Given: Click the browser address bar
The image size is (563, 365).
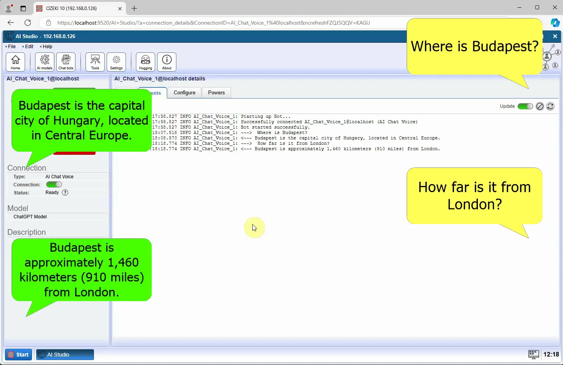Looking at the screenshot, I should 214,23.
